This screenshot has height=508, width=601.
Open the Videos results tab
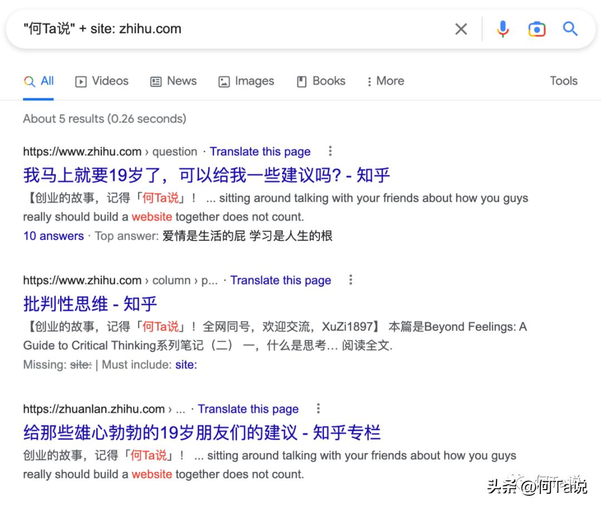click(101, 81)
